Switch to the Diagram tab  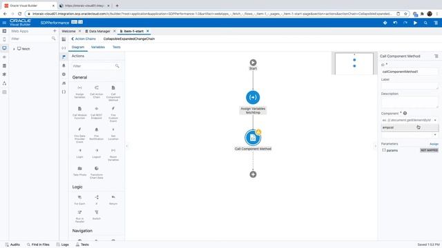click(x=78, y=47)
